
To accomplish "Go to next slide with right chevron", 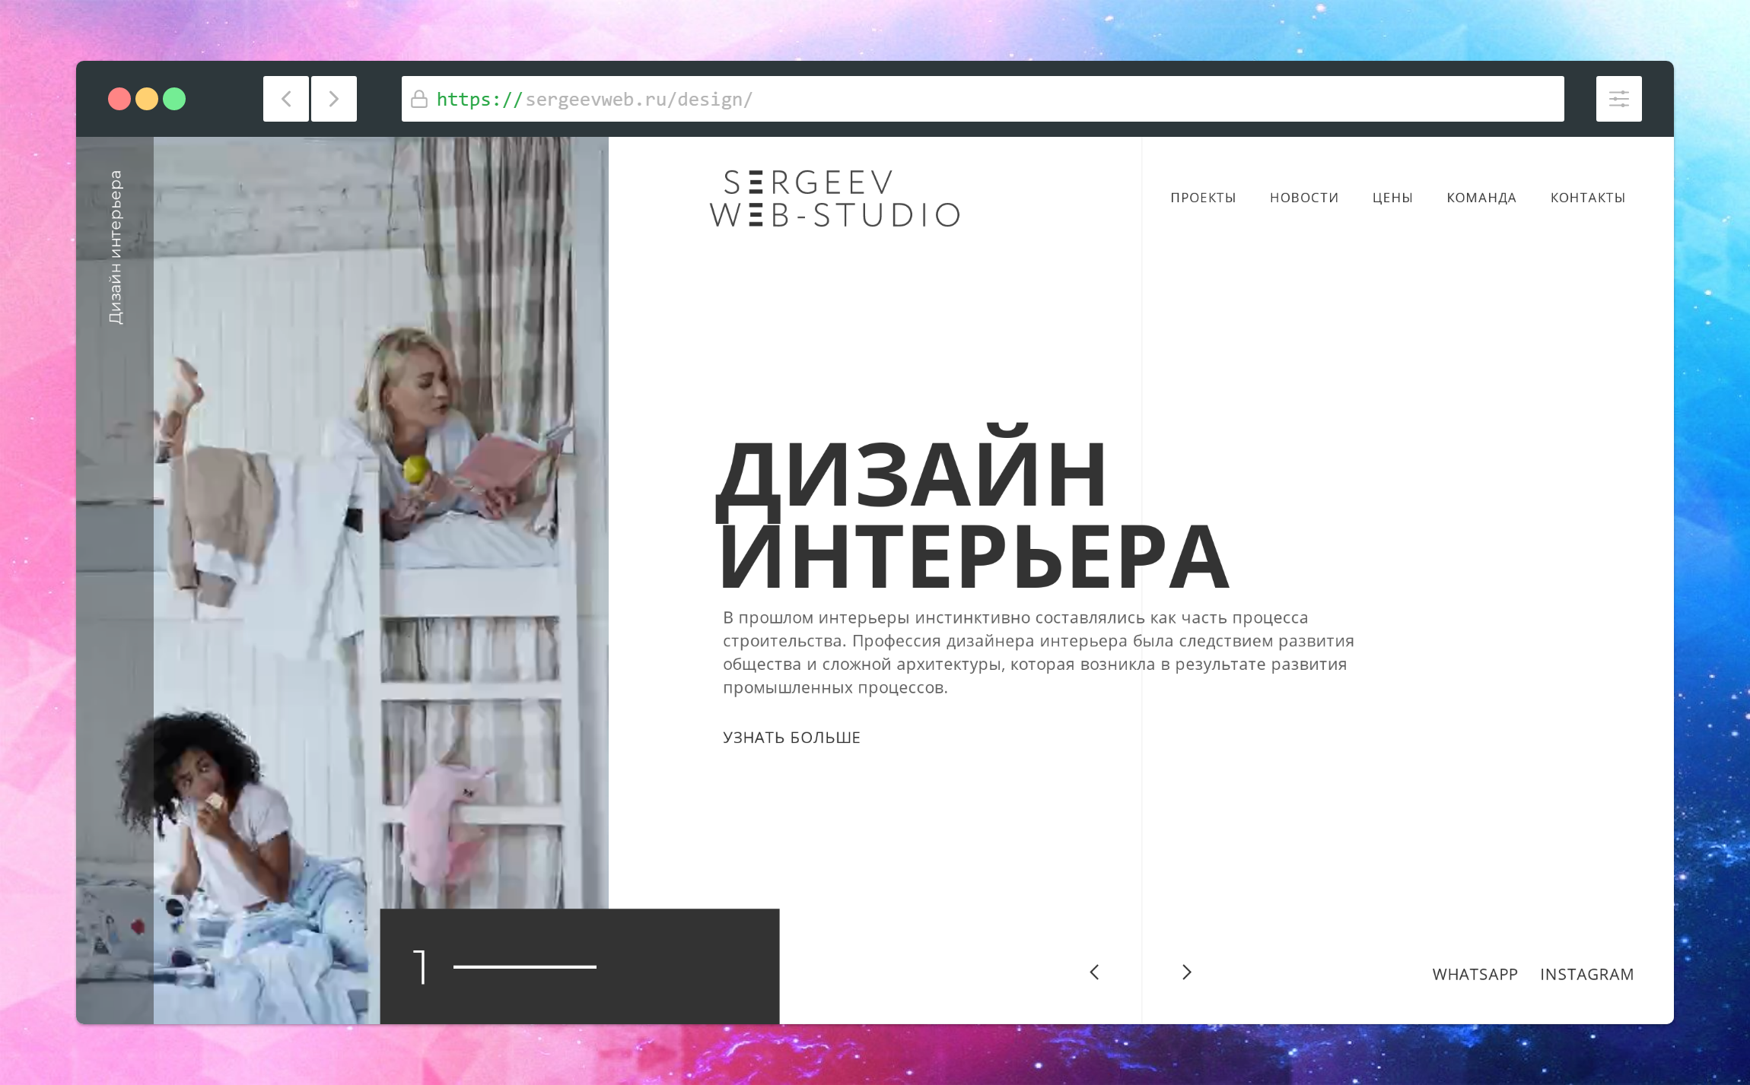I will 1186,972.
